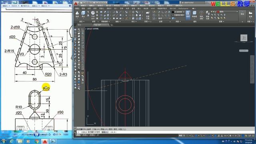Click the 直徑(D) option in command line
256x144 pixels.
point(105,132)
